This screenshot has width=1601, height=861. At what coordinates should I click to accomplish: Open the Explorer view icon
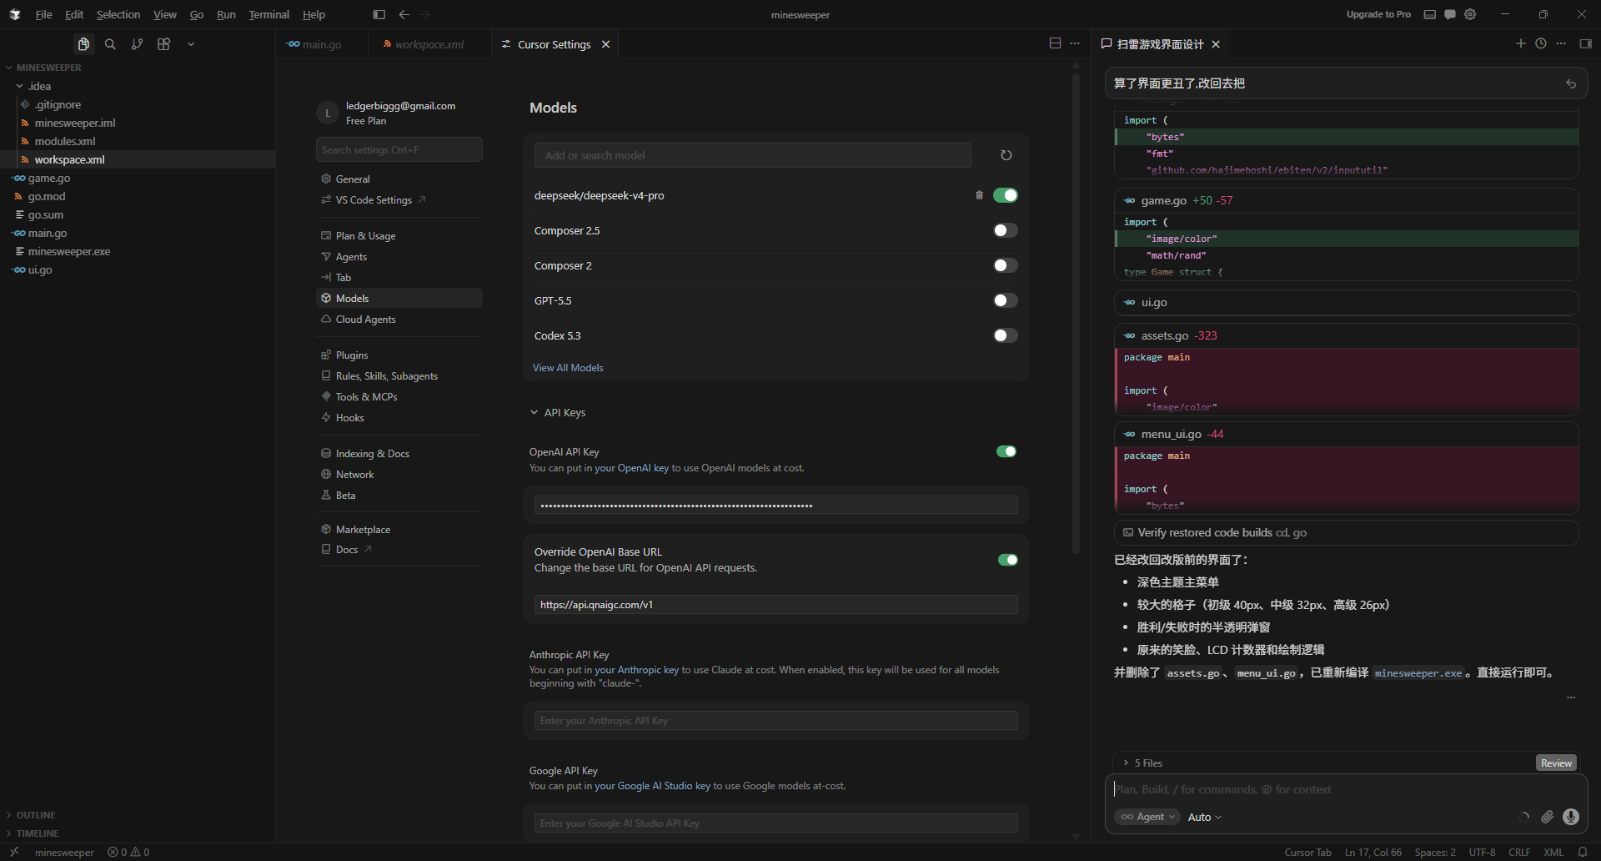coord(83,44)
